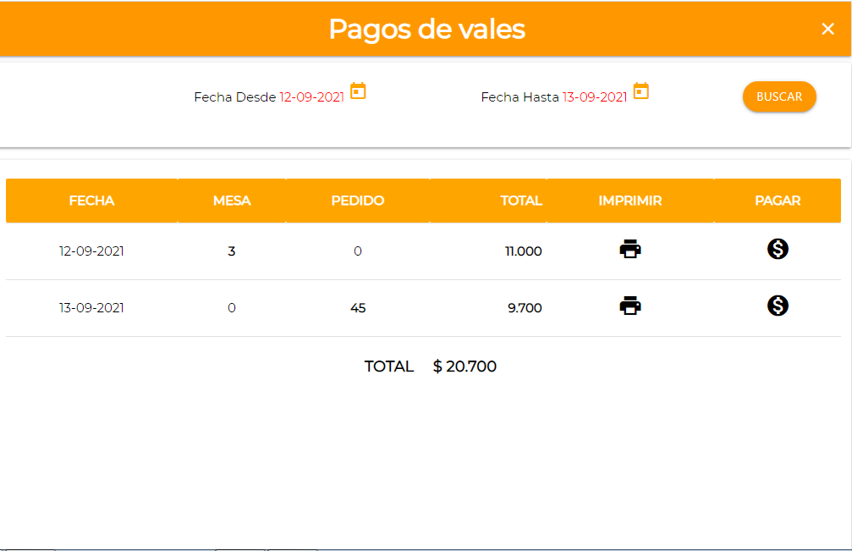Open the Fecha Desde calendar picker
Screen dimensions: 852x551
click(358, 91)
